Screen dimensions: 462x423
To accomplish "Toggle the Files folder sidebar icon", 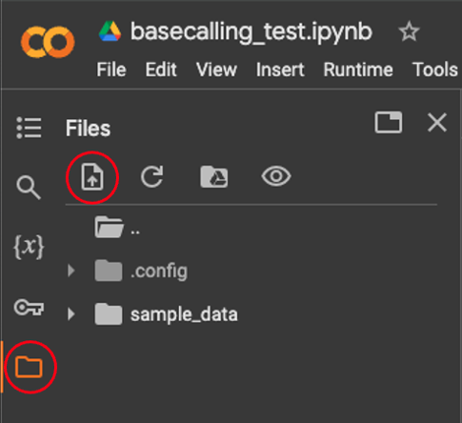I will tap(29, 367).
